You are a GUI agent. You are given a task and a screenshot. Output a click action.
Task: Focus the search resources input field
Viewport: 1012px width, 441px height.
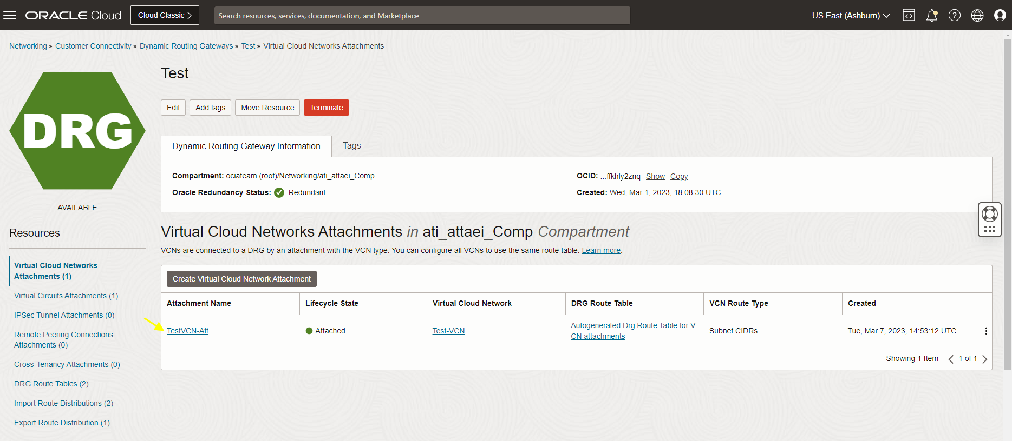(x=422, y=15)
